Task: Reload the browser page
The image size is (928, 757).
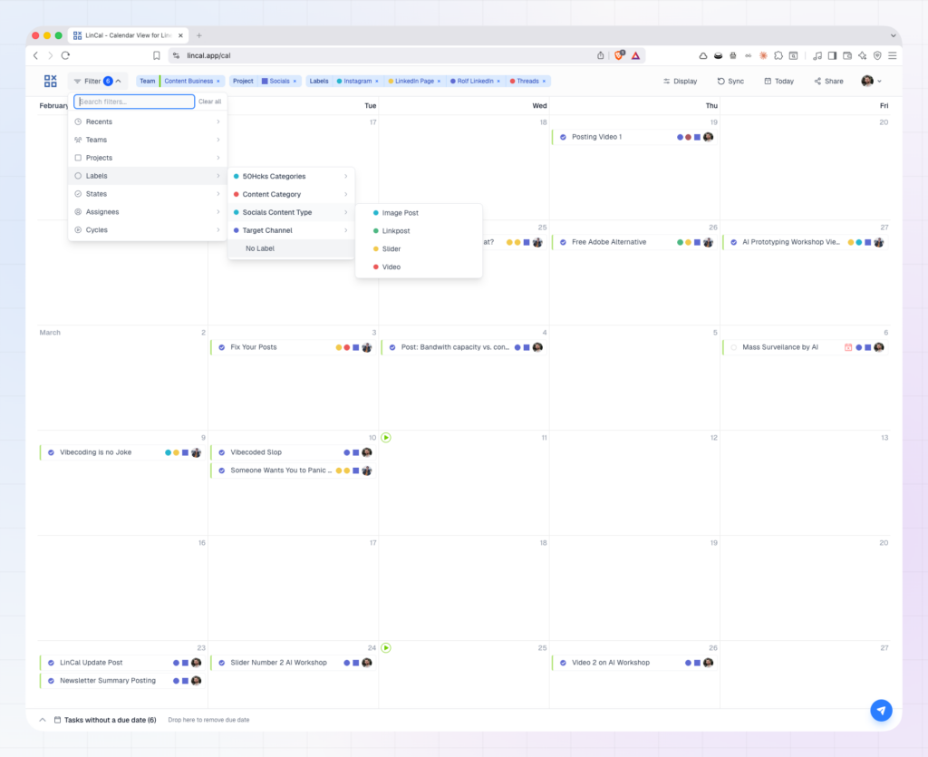Action: (x=65, y=55)
